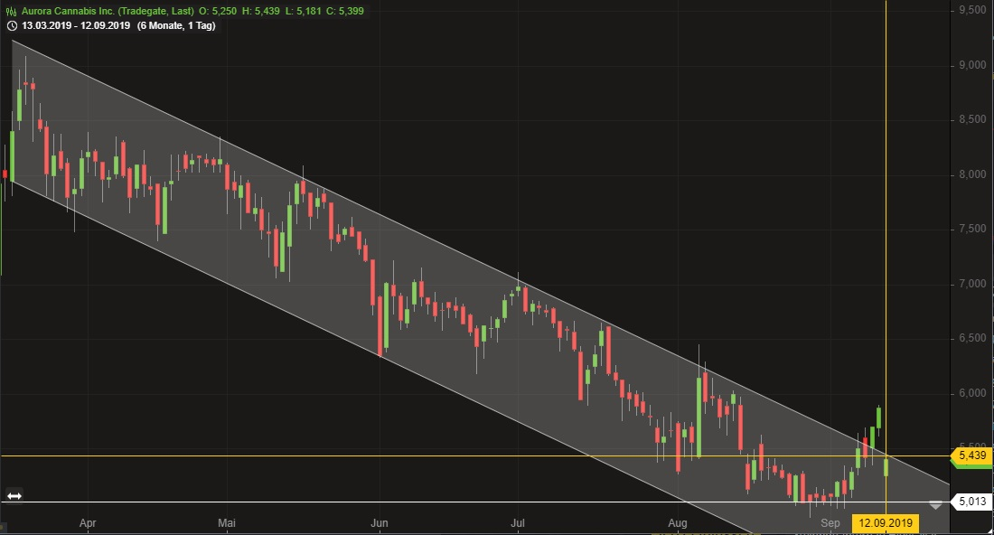This screenshot has height=535, width=994.
Task: Click the yellow 12.09.2019 date marker
Action: [x=886, y=523]
